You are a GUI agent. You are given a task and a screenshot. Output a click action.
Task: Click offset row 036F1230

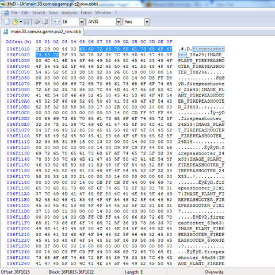[x=18, y=246]
